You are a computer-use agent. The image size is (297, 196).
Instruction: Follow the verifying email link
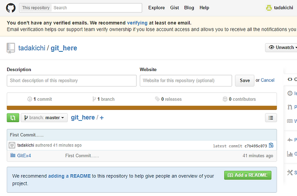137,23
